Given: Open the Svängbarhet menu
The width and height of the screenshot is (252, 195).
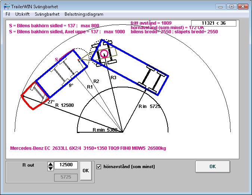Looking at the screenshot, I should click(x=47, y=14).
